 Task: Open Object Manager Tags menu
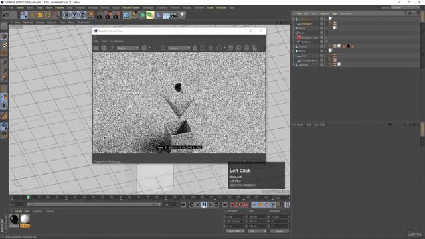click(335, 13)
